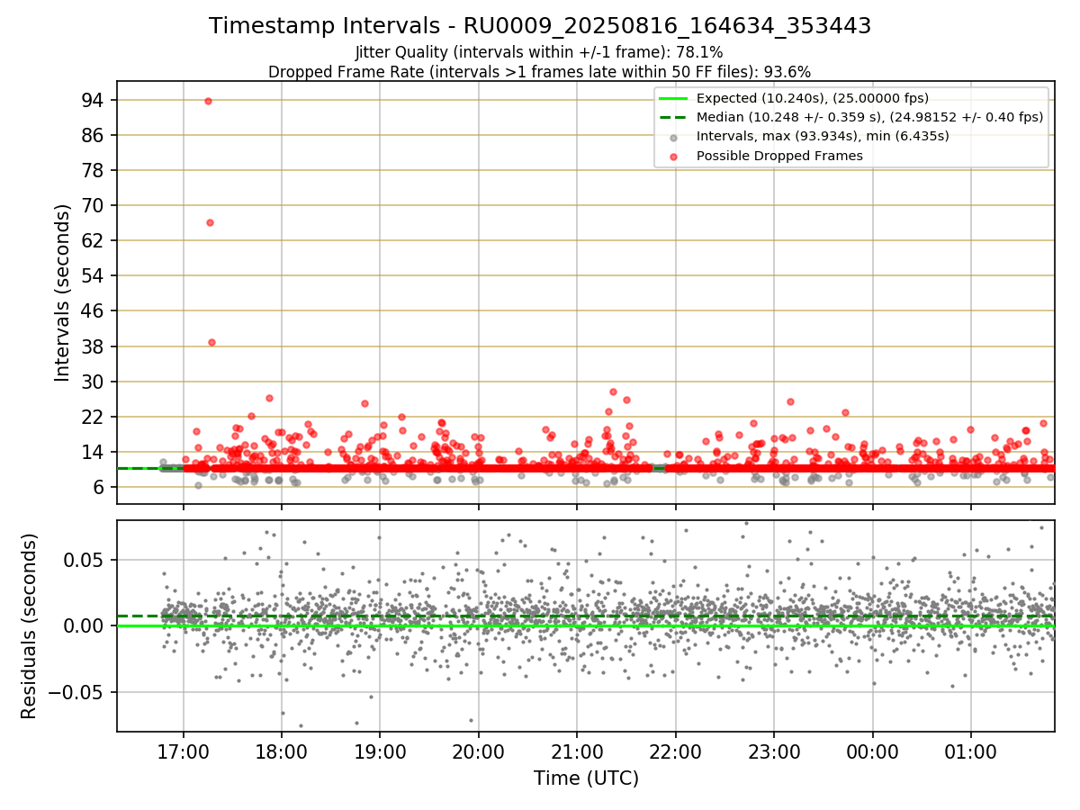Click the '30' y-axis tick label
Screen dimensions: 1080x810
94,382
